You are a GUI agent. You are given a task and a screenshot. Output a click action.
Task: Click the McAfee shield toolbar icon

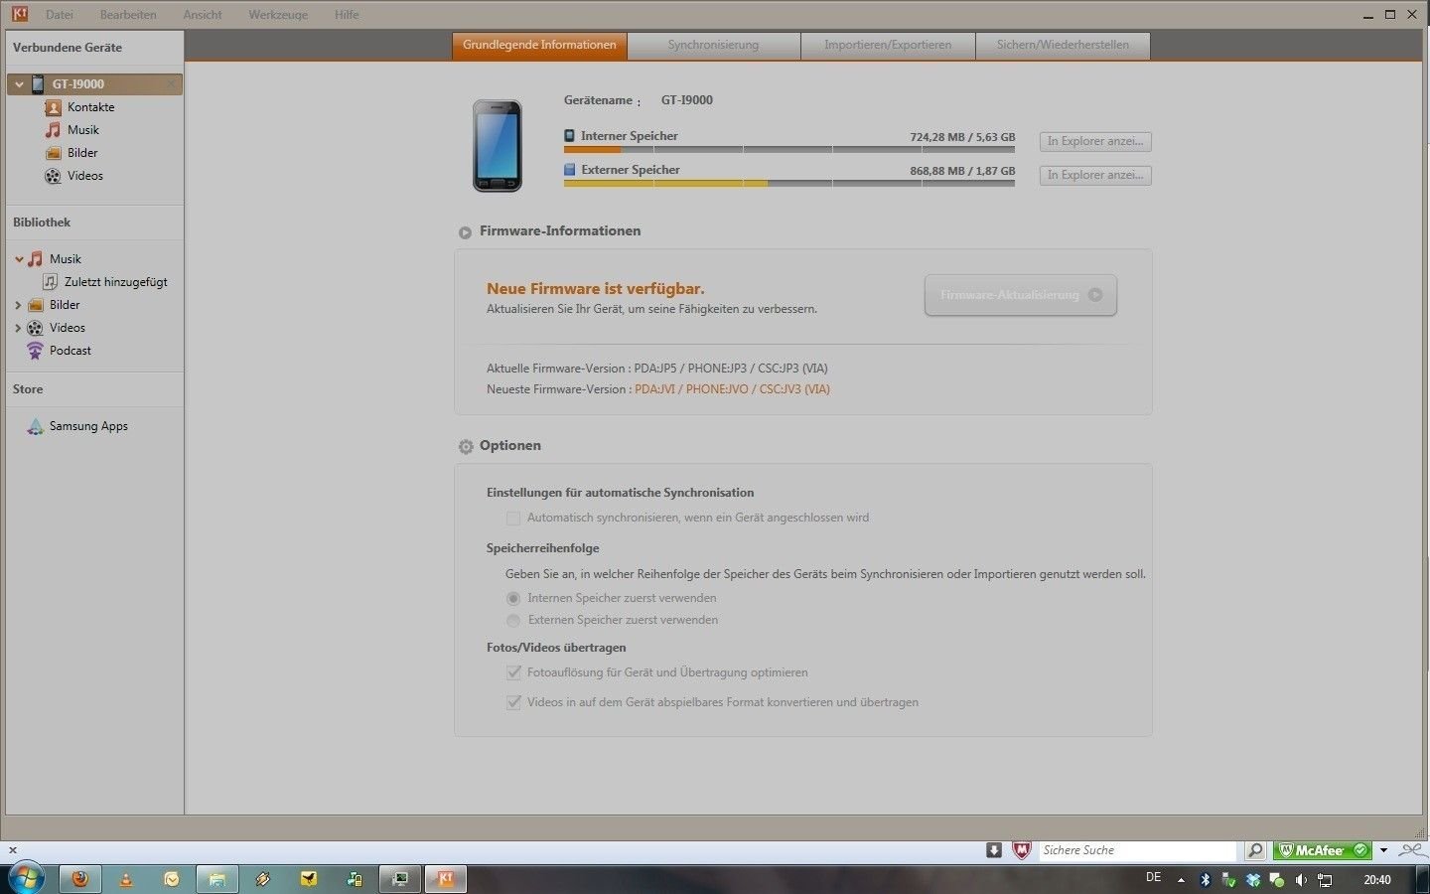click(1022, 850)
